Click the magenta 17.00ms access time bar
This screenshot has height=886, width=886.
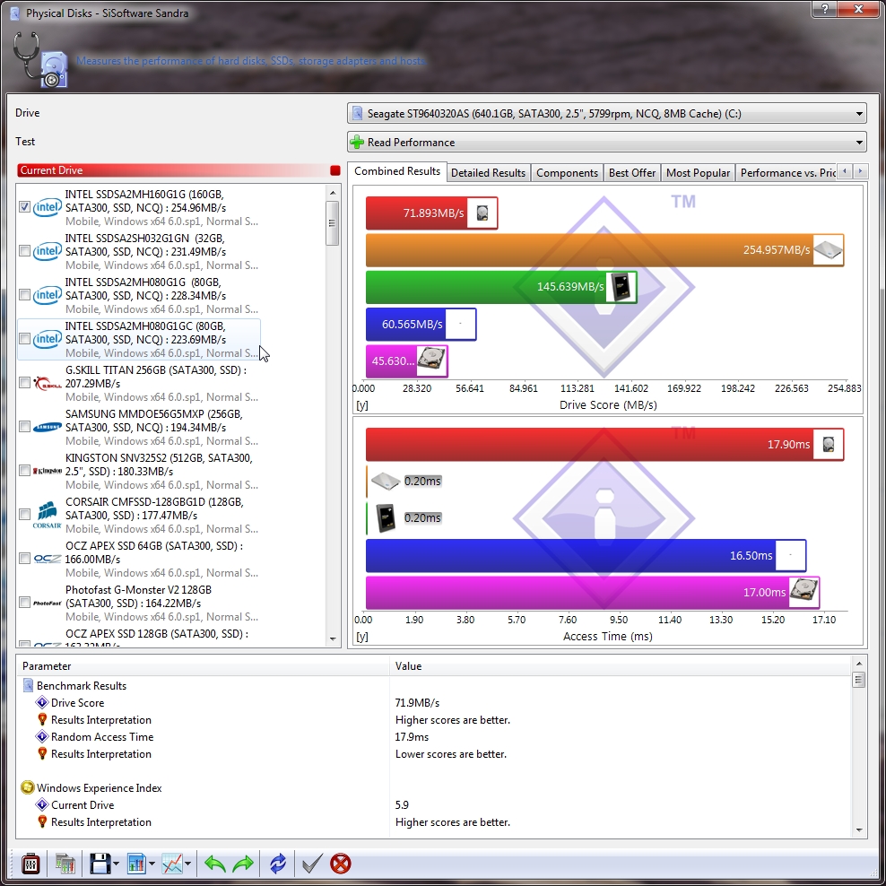tap(593, 592)
